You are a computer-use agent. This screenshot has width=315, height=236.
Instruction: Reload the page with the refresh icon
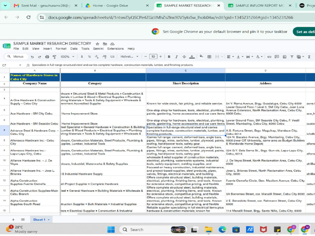click(x=28, y=17)
